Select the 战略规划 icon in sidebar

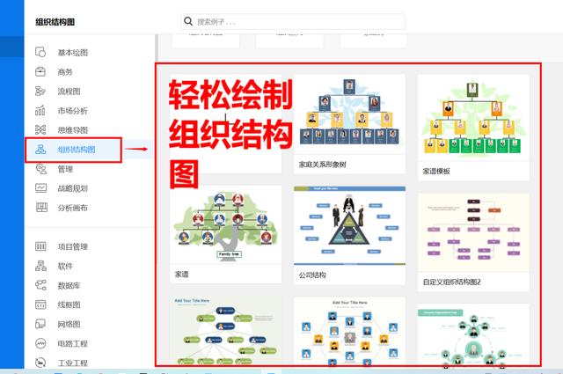tap(40, 187)
